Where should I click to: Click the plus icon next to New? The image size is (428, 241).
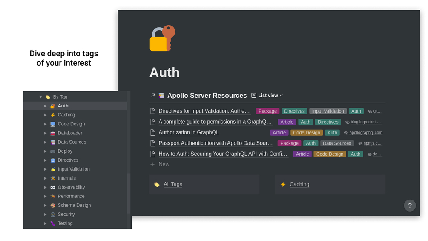[x=152, y=164]
